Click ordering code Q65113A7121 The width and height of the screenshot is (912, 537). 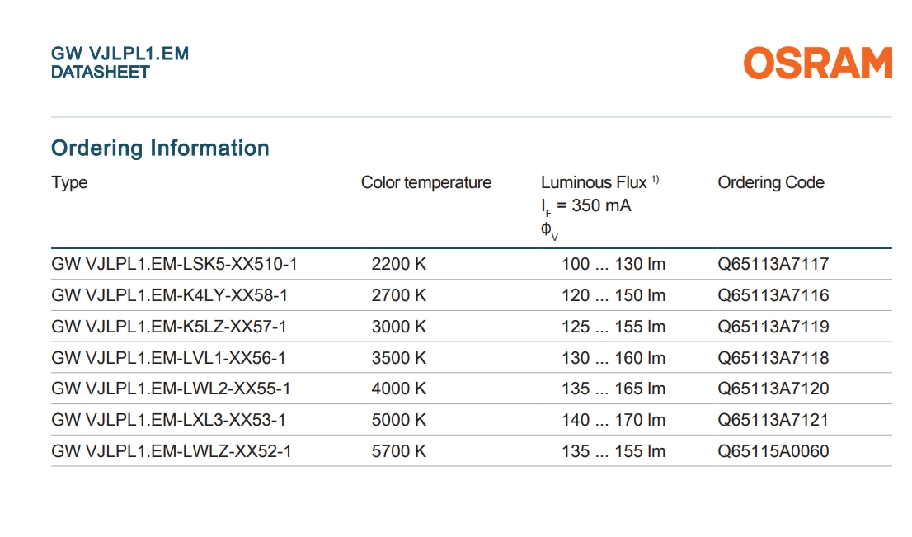(x=773, y=420)
